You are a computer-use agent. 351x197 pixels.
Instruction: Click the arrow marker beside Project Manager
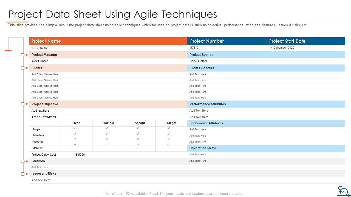[25, 55]
